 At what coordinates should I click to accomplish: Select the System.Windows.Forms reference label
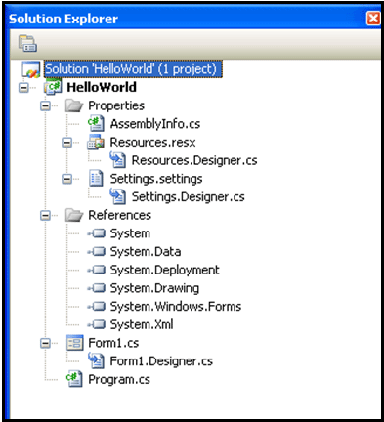pyautogui.click(x=176, y=307)
